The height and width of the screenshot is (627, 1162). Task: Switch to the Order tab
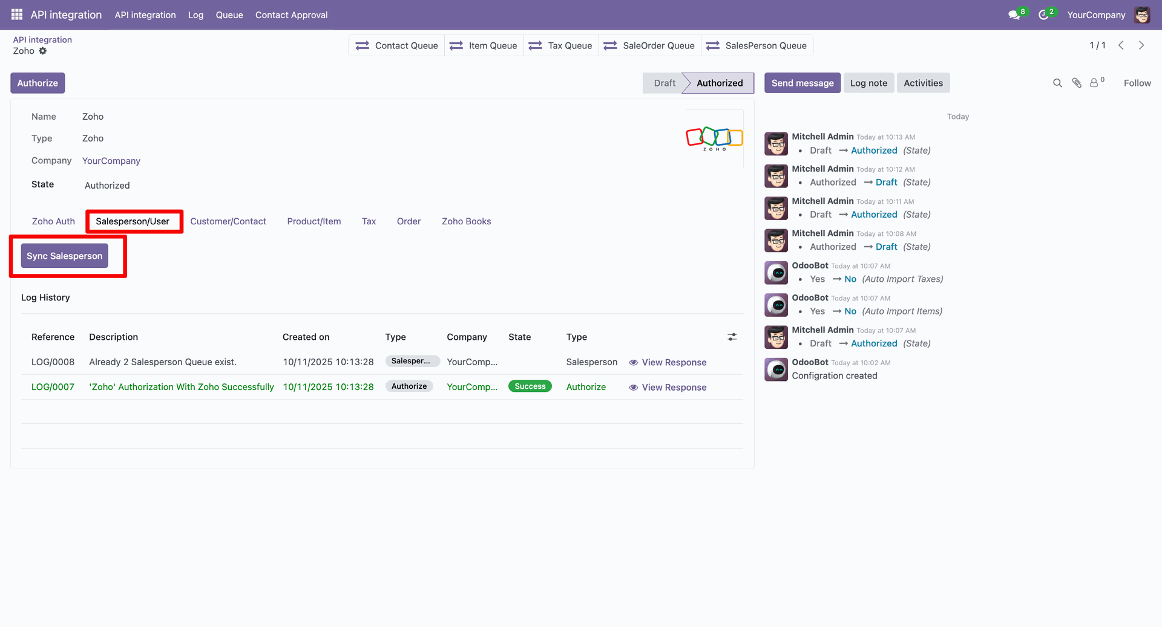[x=409, y=221]
